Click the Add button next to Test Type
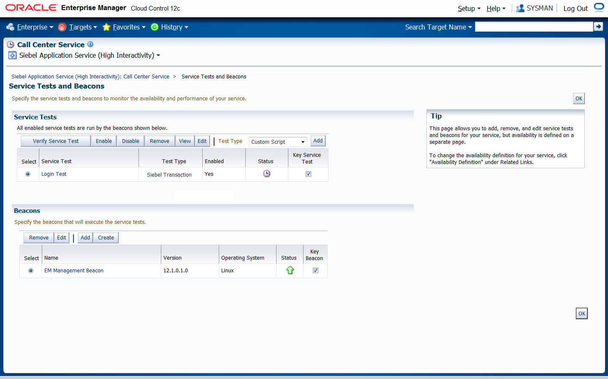 (318, 141)
